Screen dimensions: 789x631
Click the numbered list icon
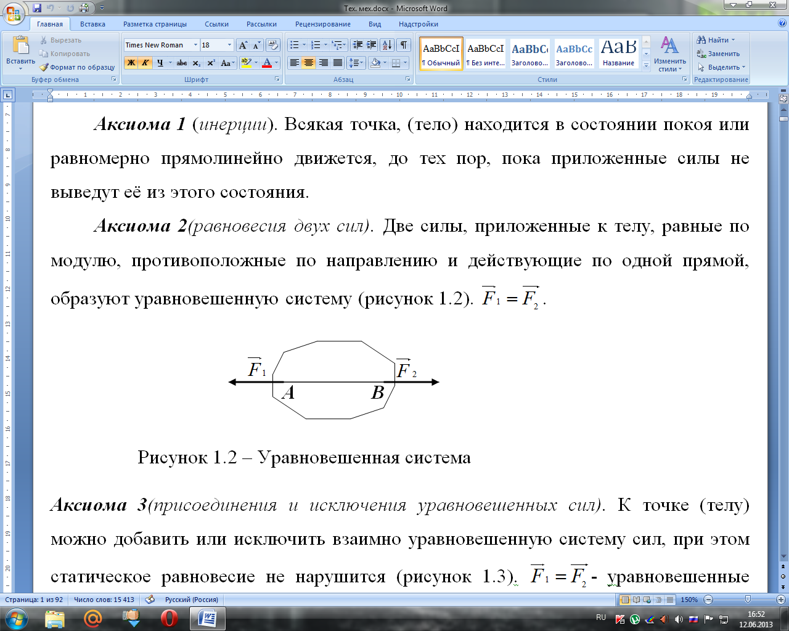(x=316, y=45)
